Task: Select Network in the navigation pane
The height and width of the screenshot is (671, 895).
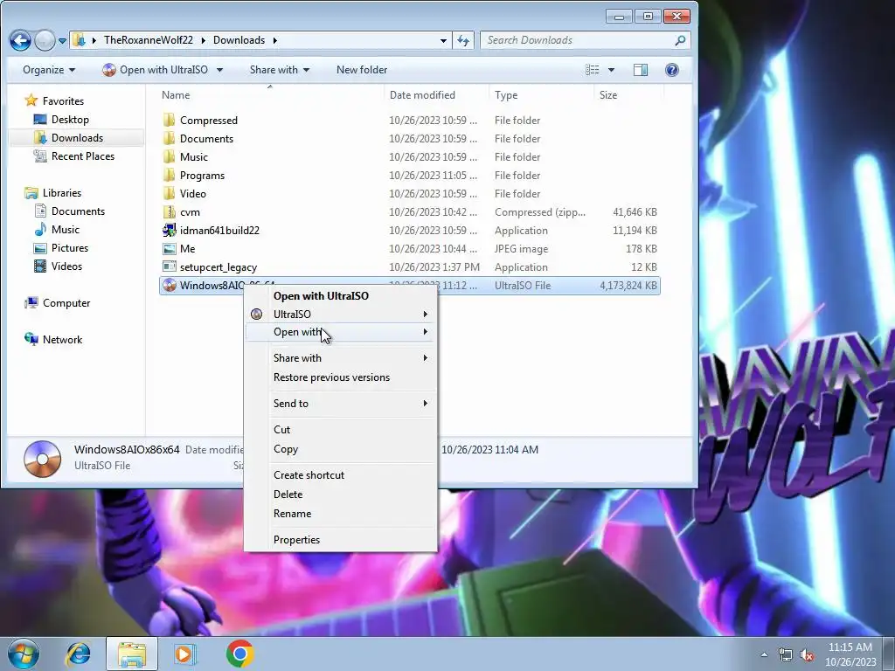Action: click(53, 340)
